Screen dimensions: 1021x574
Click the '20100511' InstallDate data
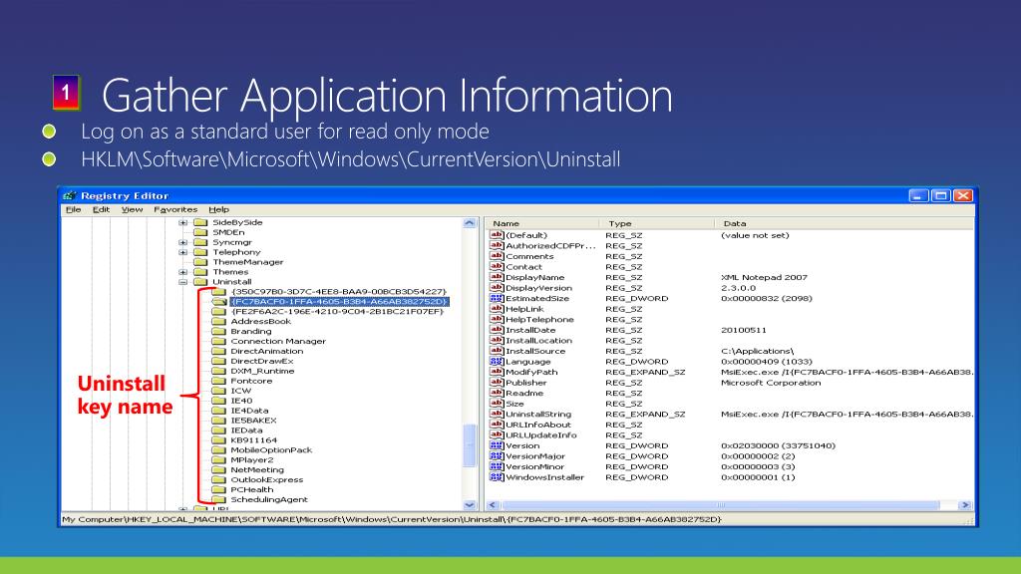click(743, 330)
